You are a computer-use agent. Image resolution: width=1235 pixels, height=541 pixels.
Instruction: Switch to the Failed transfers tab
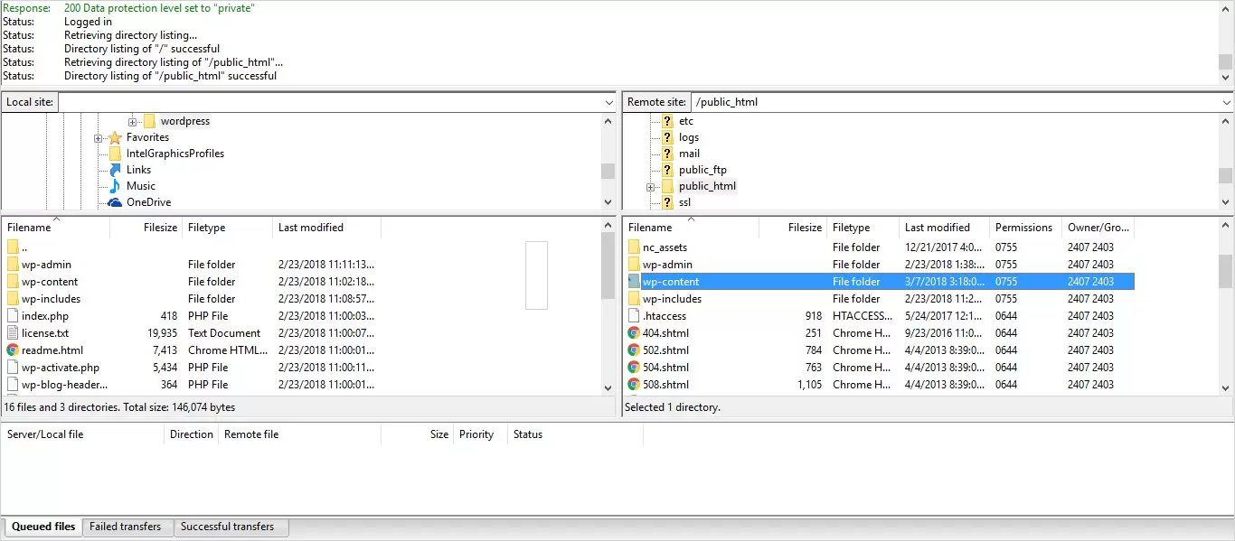pos(125,527)
